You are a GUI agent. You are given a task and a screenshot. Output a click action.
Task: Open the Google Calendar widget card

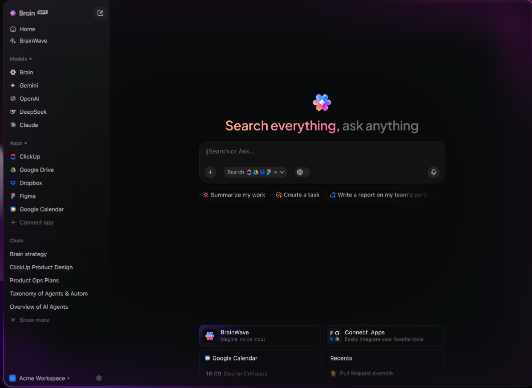click(260, 363)
